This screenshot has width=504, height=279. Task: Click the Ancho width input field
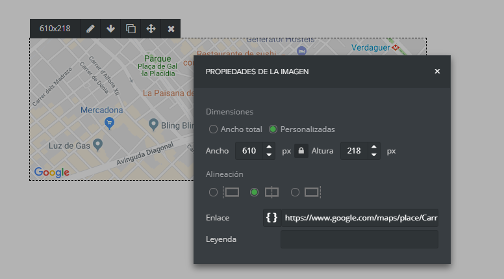pos(249,151)
